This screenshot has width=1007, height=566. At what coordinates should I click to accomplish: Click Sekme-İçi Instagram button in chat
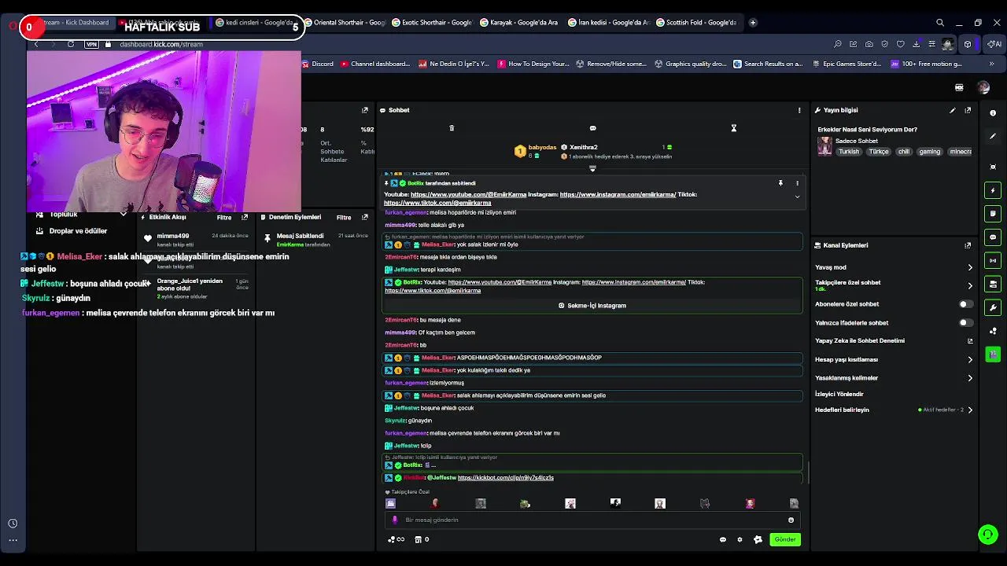[x=592, y=306]
